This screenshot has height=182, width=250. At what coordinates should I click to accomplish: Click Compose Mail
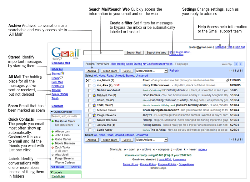[61, 63]
